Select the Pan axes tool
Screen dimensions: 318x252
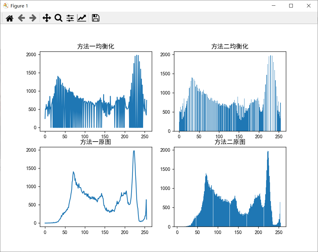click(x=46, y=18)
